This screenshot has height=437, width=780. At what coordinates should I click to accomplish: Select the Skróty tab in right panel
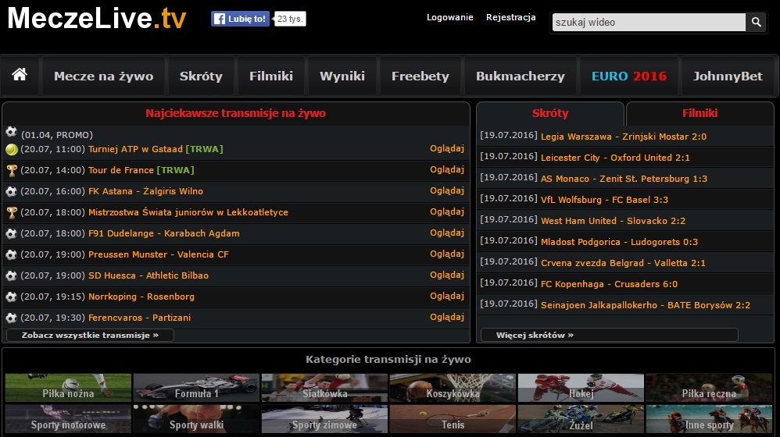[550, 113]
